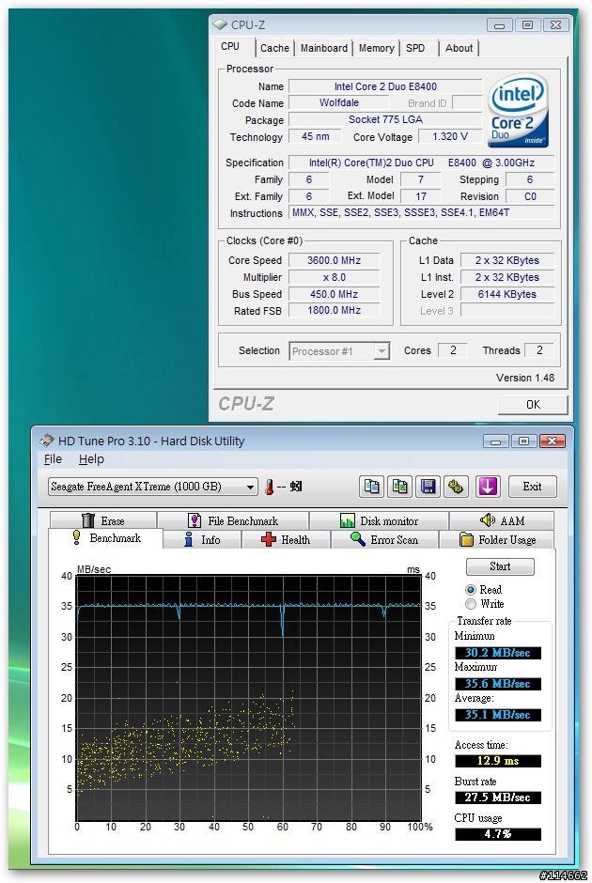The image size is (592, 883).
Task: Click the CPU usage 4.7% readout
Action: click(x=497, y=834)
